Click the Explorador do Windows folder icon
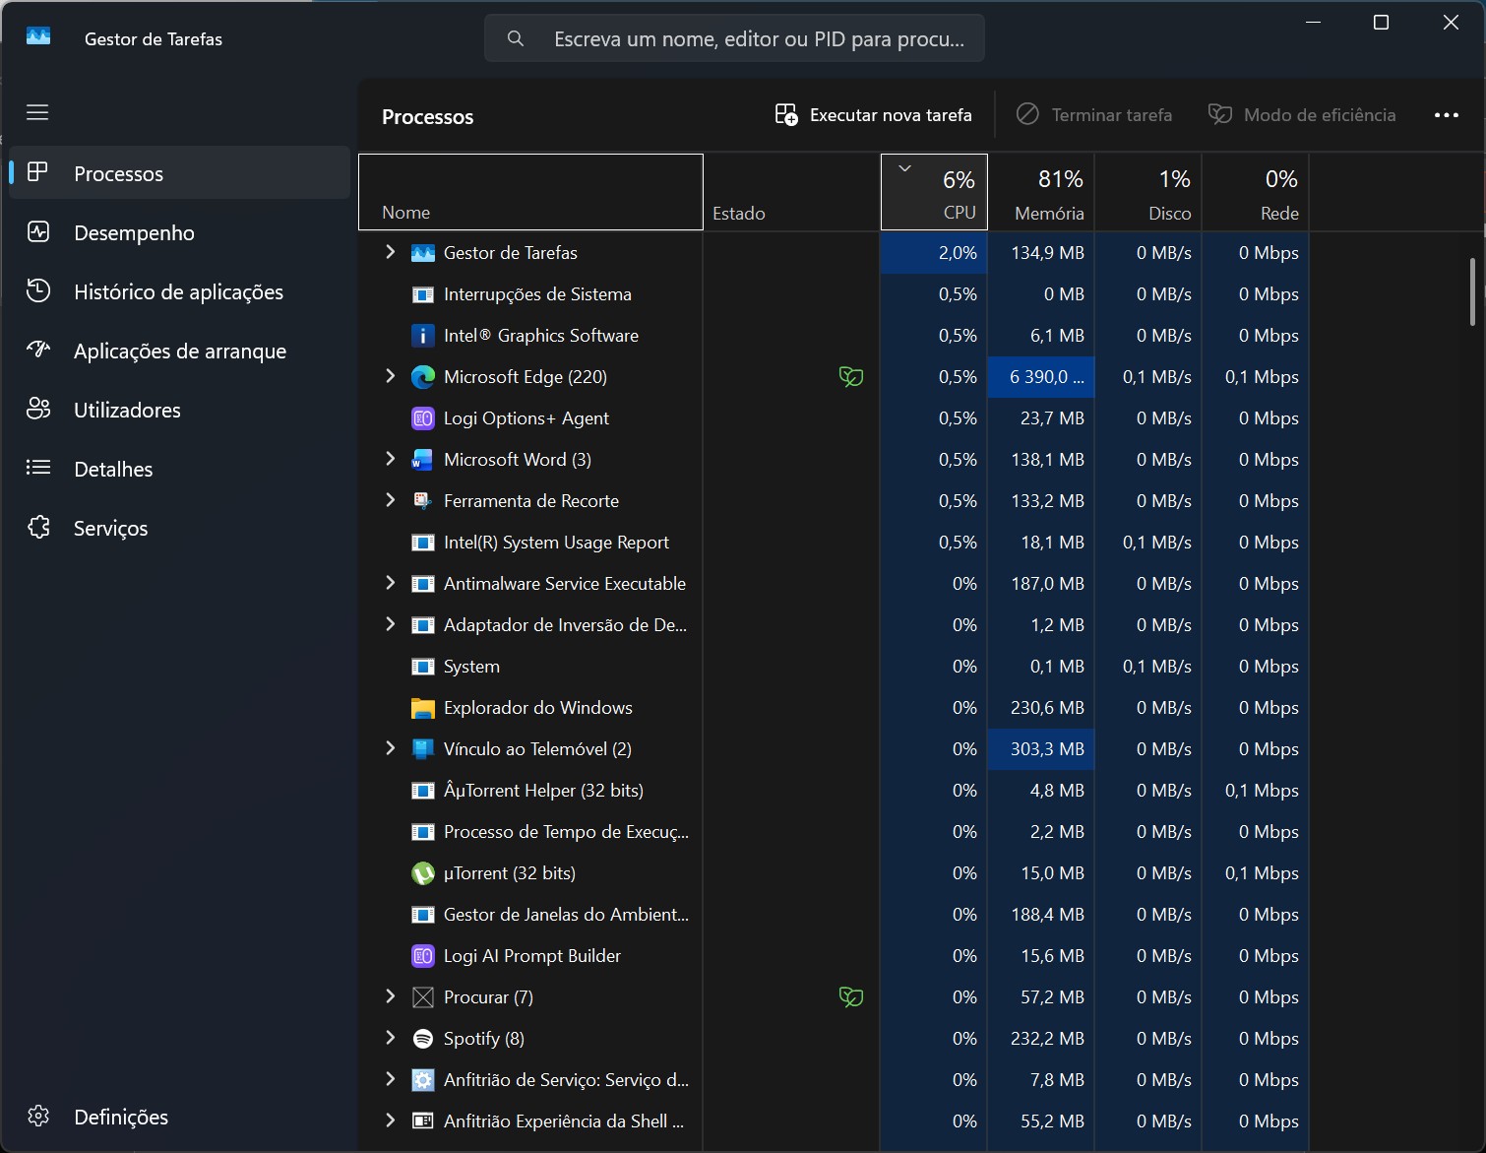Image resolution: width=1486 pixels, height=1153 pixels. coord(423,708)
